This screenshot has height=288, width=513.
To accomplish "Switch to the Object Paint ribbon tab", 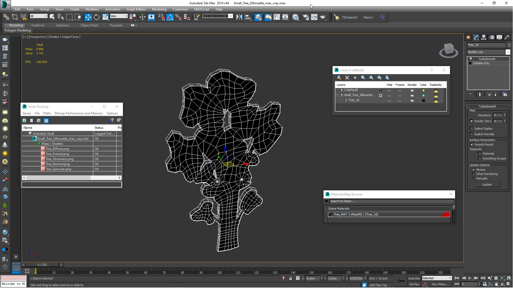I will (x=89, y=25).
